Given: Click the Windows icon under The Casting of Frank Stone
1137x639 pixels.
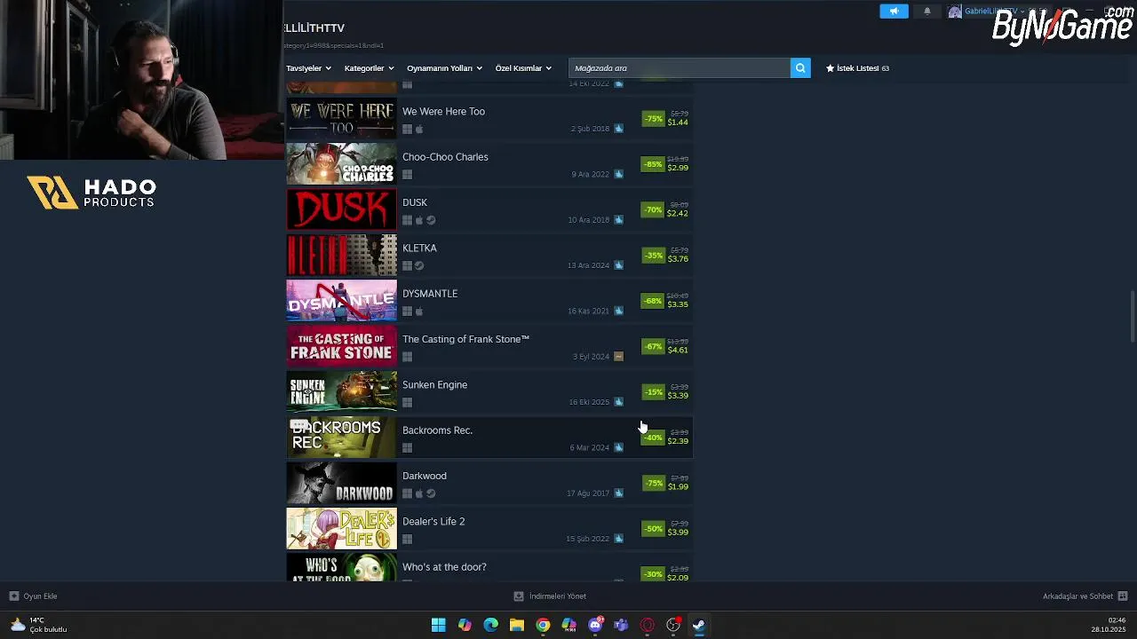Looking at the screenshot, I should pyautogui.click(x=408, y=357).
